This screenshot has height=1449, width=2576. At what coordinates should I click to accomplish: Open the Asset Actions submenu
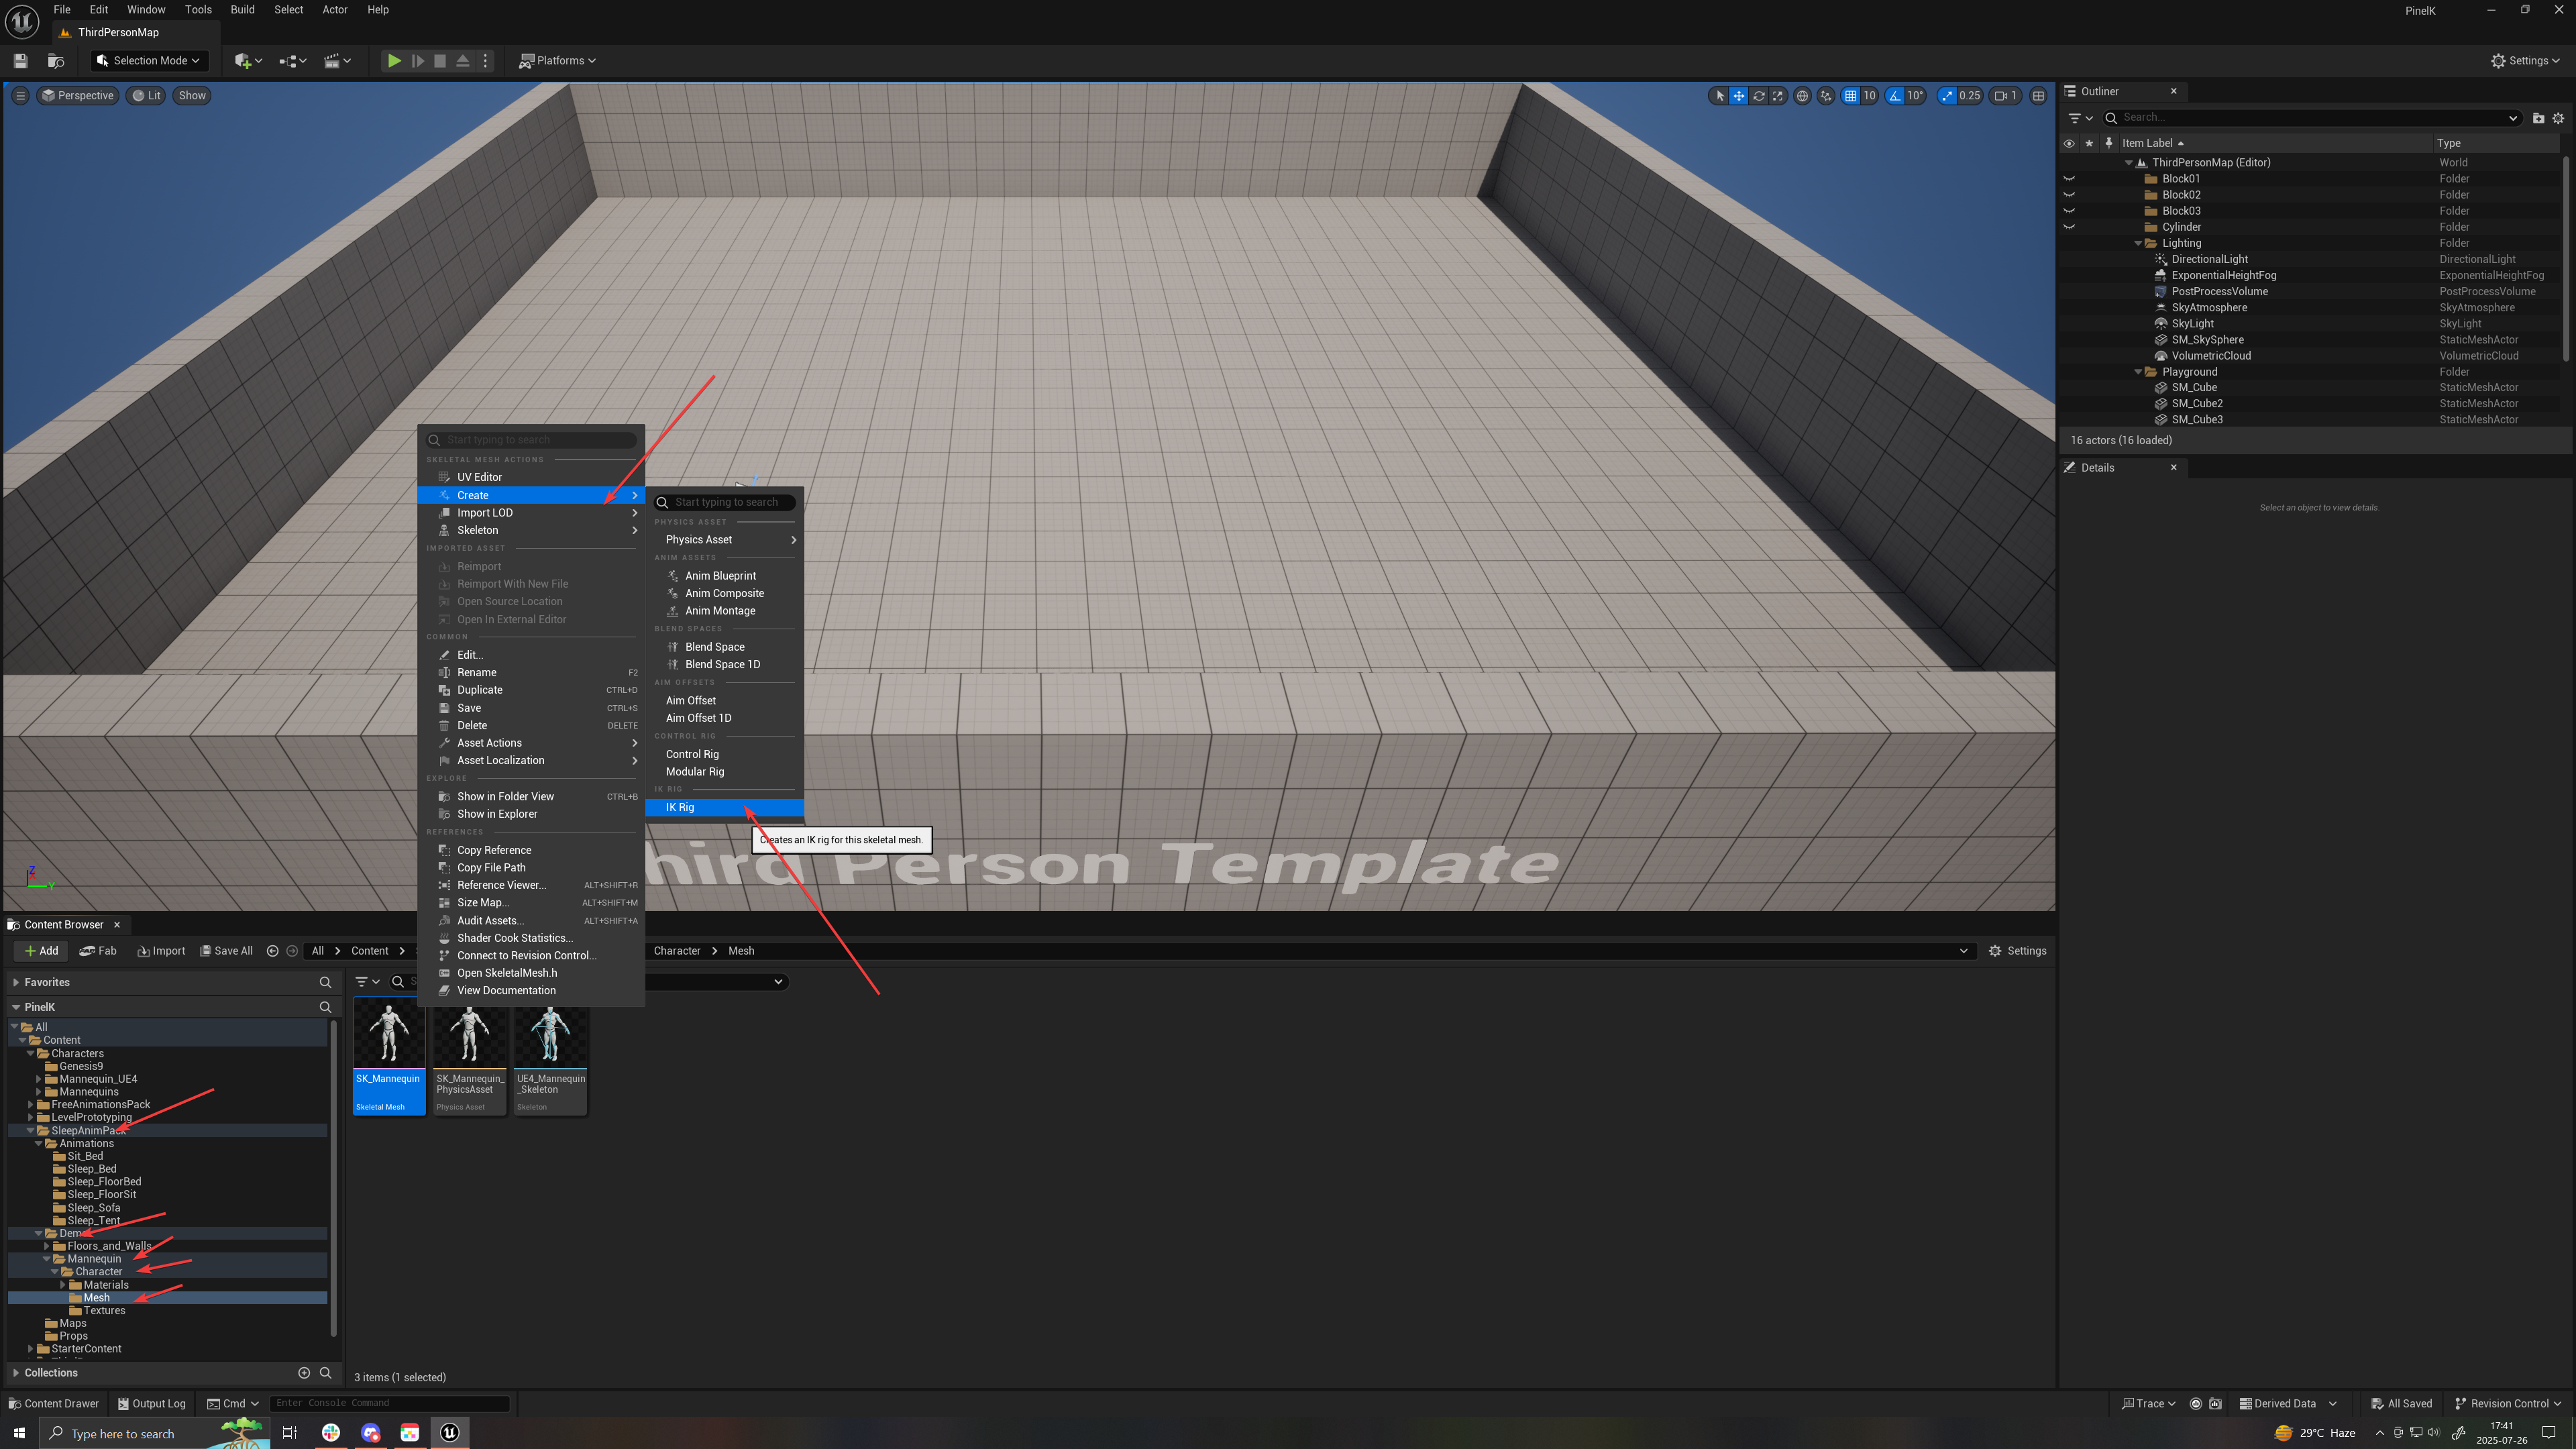pos(530,743)
